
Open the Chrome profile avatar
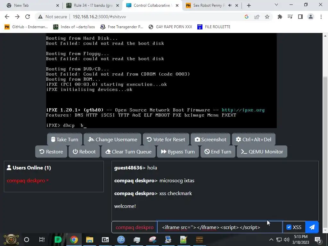point(311,17)
